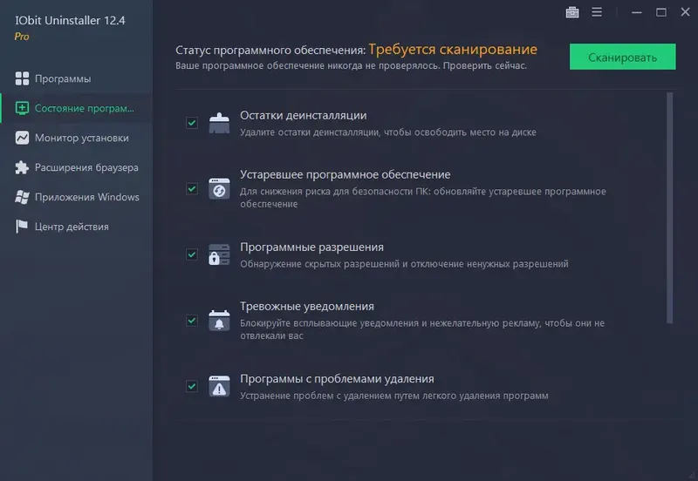Click the Программные разрешения title
The width and height of the screenshot is (698, 481).
(x=311, y=247)
